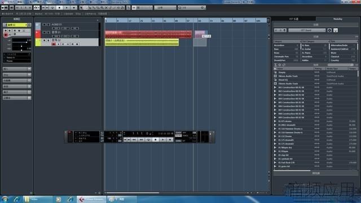The height and width of the screenshot is (203, 361).
Task: Toggle cycle on the floating transport panel
Action: pyautogui.click(x=148, y=139)
